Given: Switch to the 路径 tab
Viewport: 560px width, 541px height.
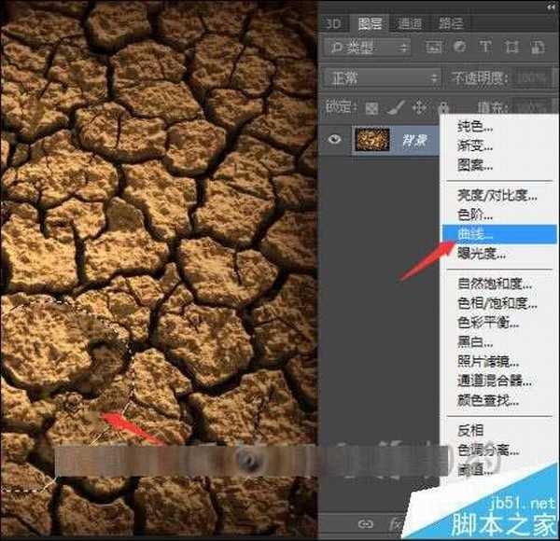Looking at the screenshot, I should point(450,22).
